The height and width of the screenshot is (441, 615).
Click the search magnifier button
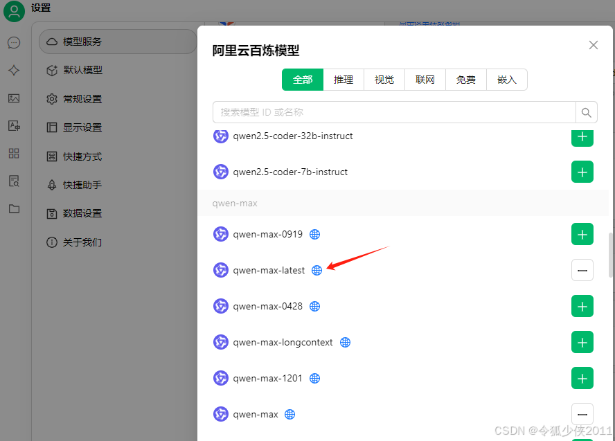(587, 113)
